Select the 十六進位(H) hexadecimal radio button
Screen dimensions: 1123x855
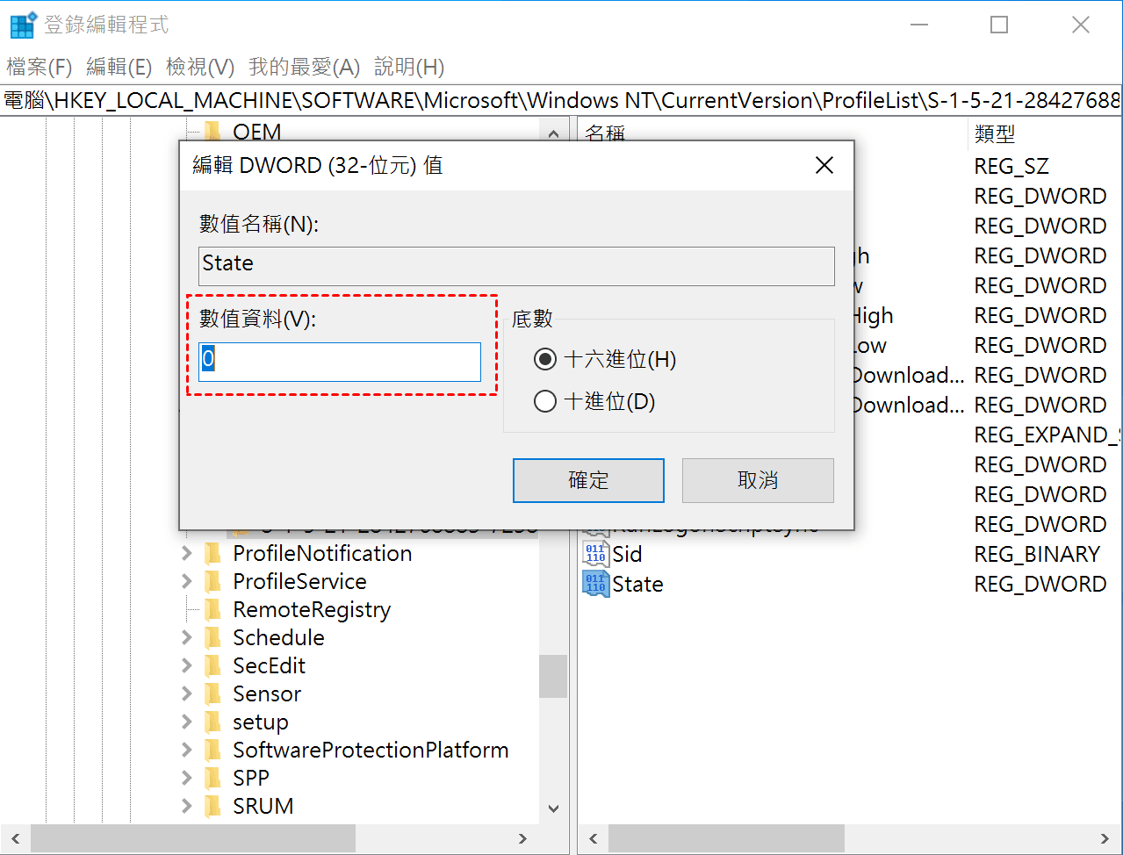pyautogui.click(x=545, y=359)
